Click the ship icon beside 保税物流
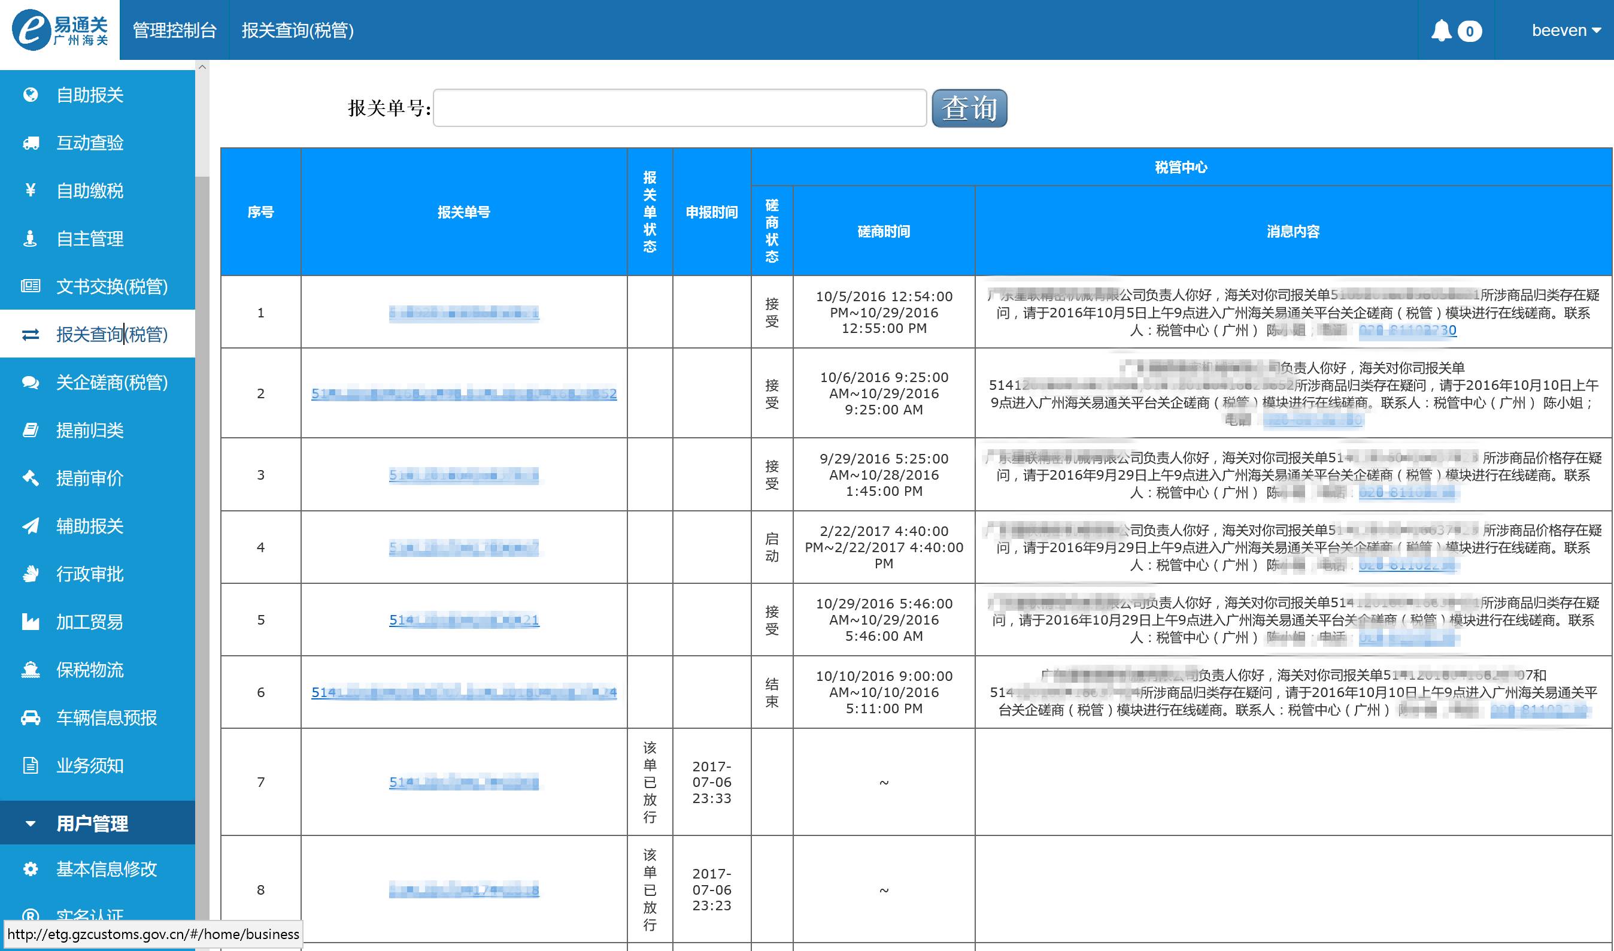This screenshot has height=951, width=1614. (30, 670)
